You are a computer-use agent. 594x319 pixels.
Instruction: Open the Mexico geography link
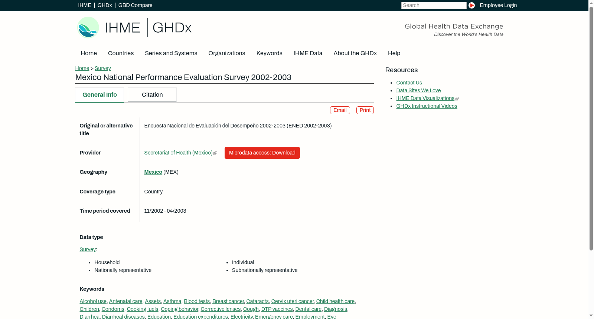pos(153,172)
